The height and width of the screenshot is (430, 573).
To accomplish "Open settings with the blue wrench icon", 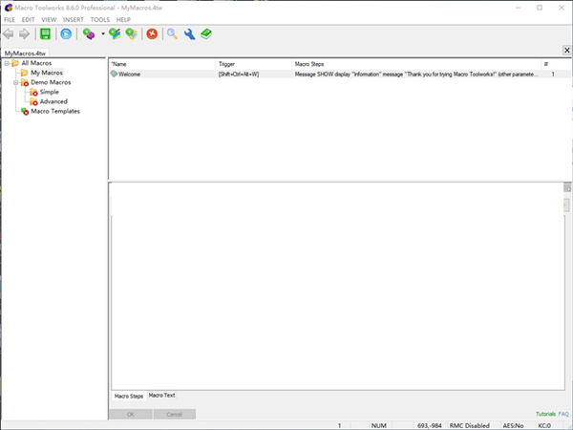I will [x=189, y=34].
